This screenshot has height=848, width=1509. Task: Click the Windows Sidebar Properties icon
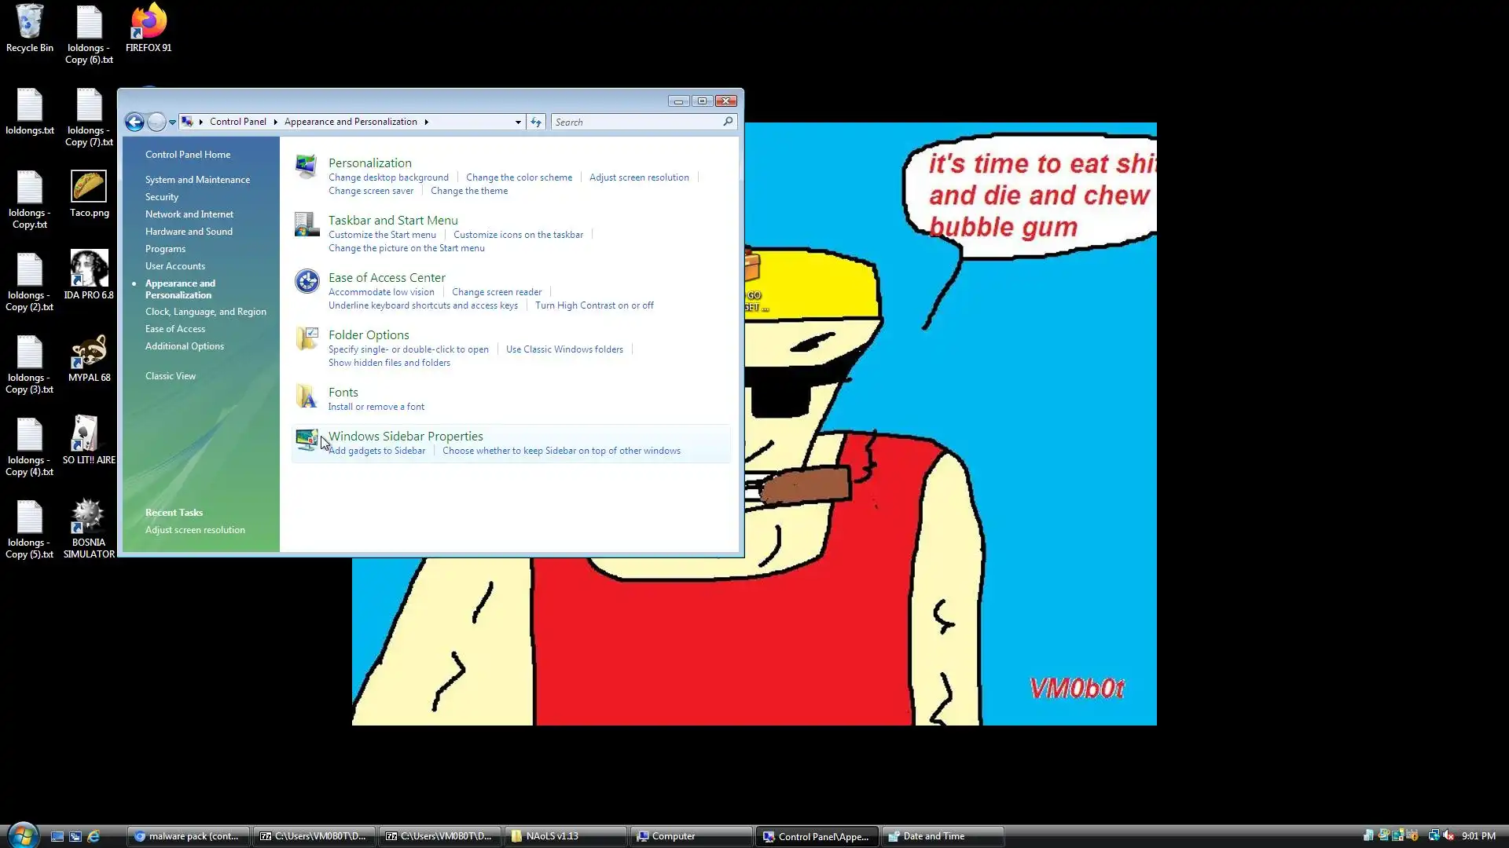coord(306,440)
